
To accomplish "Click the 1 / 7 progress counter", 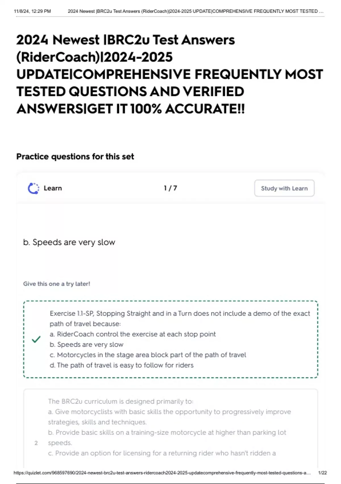I will tap(170, 188).
